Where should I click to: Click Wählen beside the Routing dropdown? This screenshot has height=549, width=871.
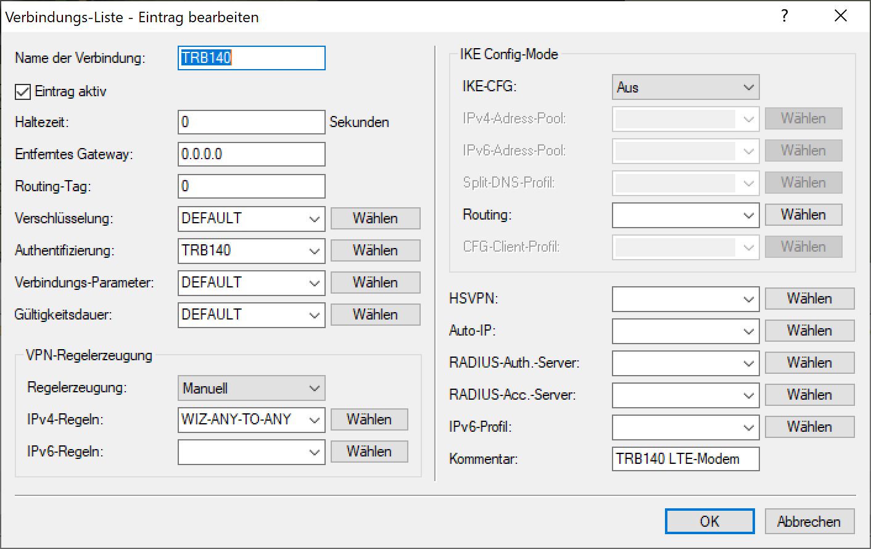(803, 215)
